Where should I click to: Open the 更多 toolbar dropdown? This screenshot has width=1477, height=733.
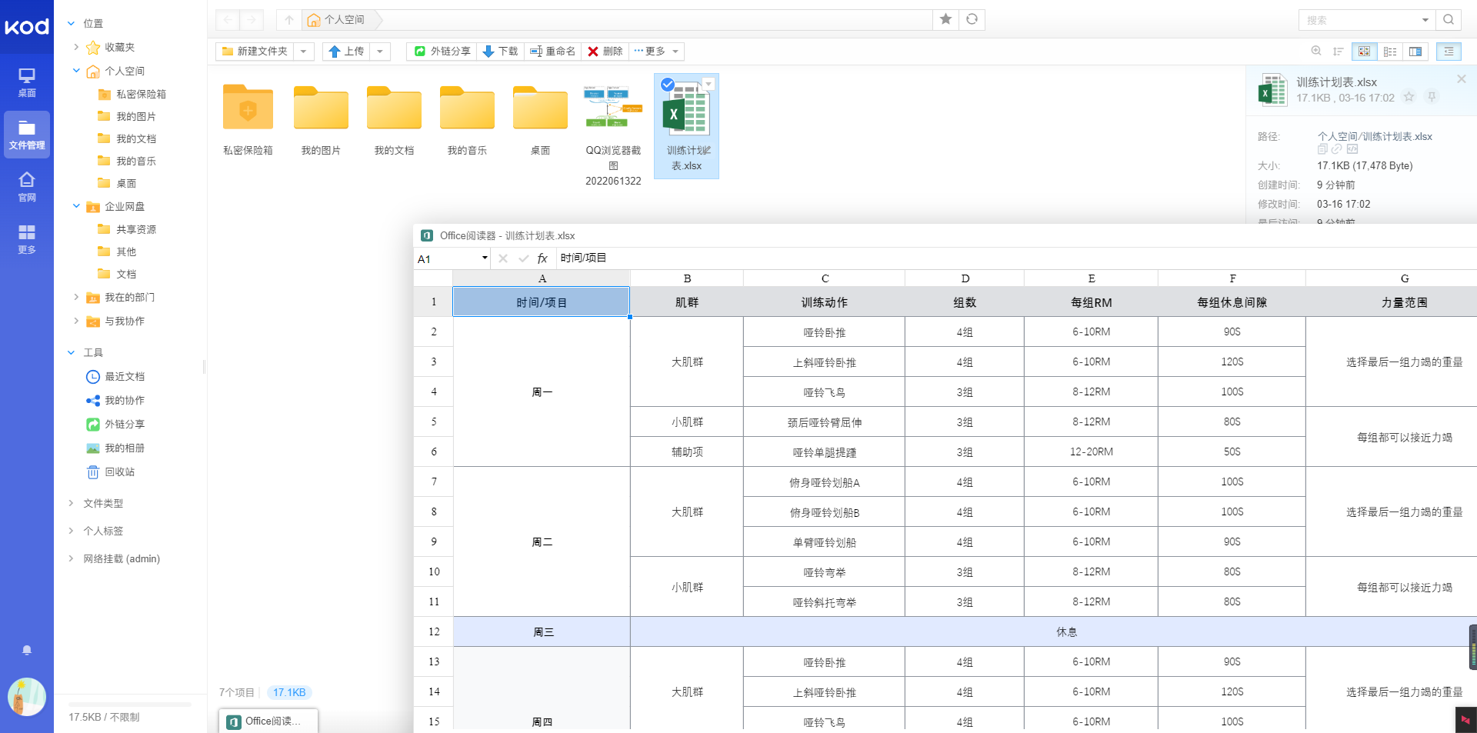[657, 52]
